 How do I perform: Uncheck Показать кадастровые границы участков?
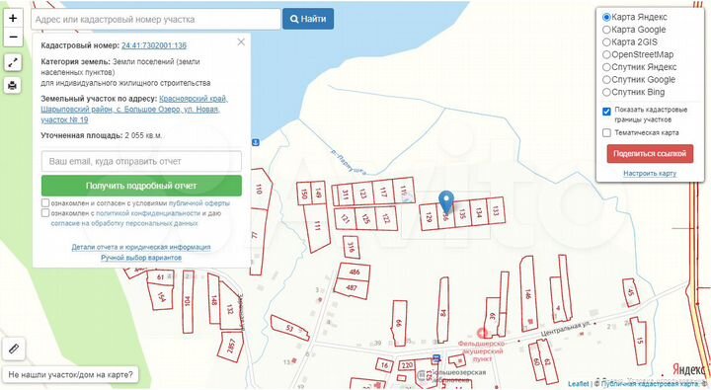[606, 112]
